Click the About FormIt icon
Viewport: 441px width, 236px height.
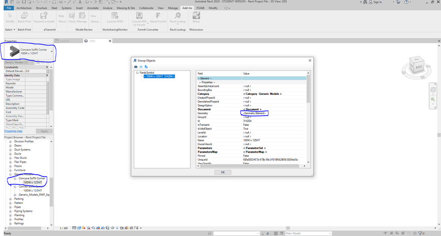tap(158, 15)
